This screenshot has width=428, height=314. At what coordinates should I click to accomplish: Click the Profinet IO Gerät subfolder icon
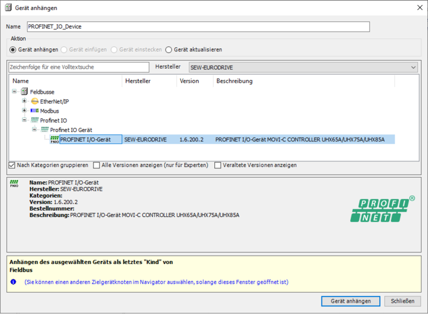(x=44, y=129)
